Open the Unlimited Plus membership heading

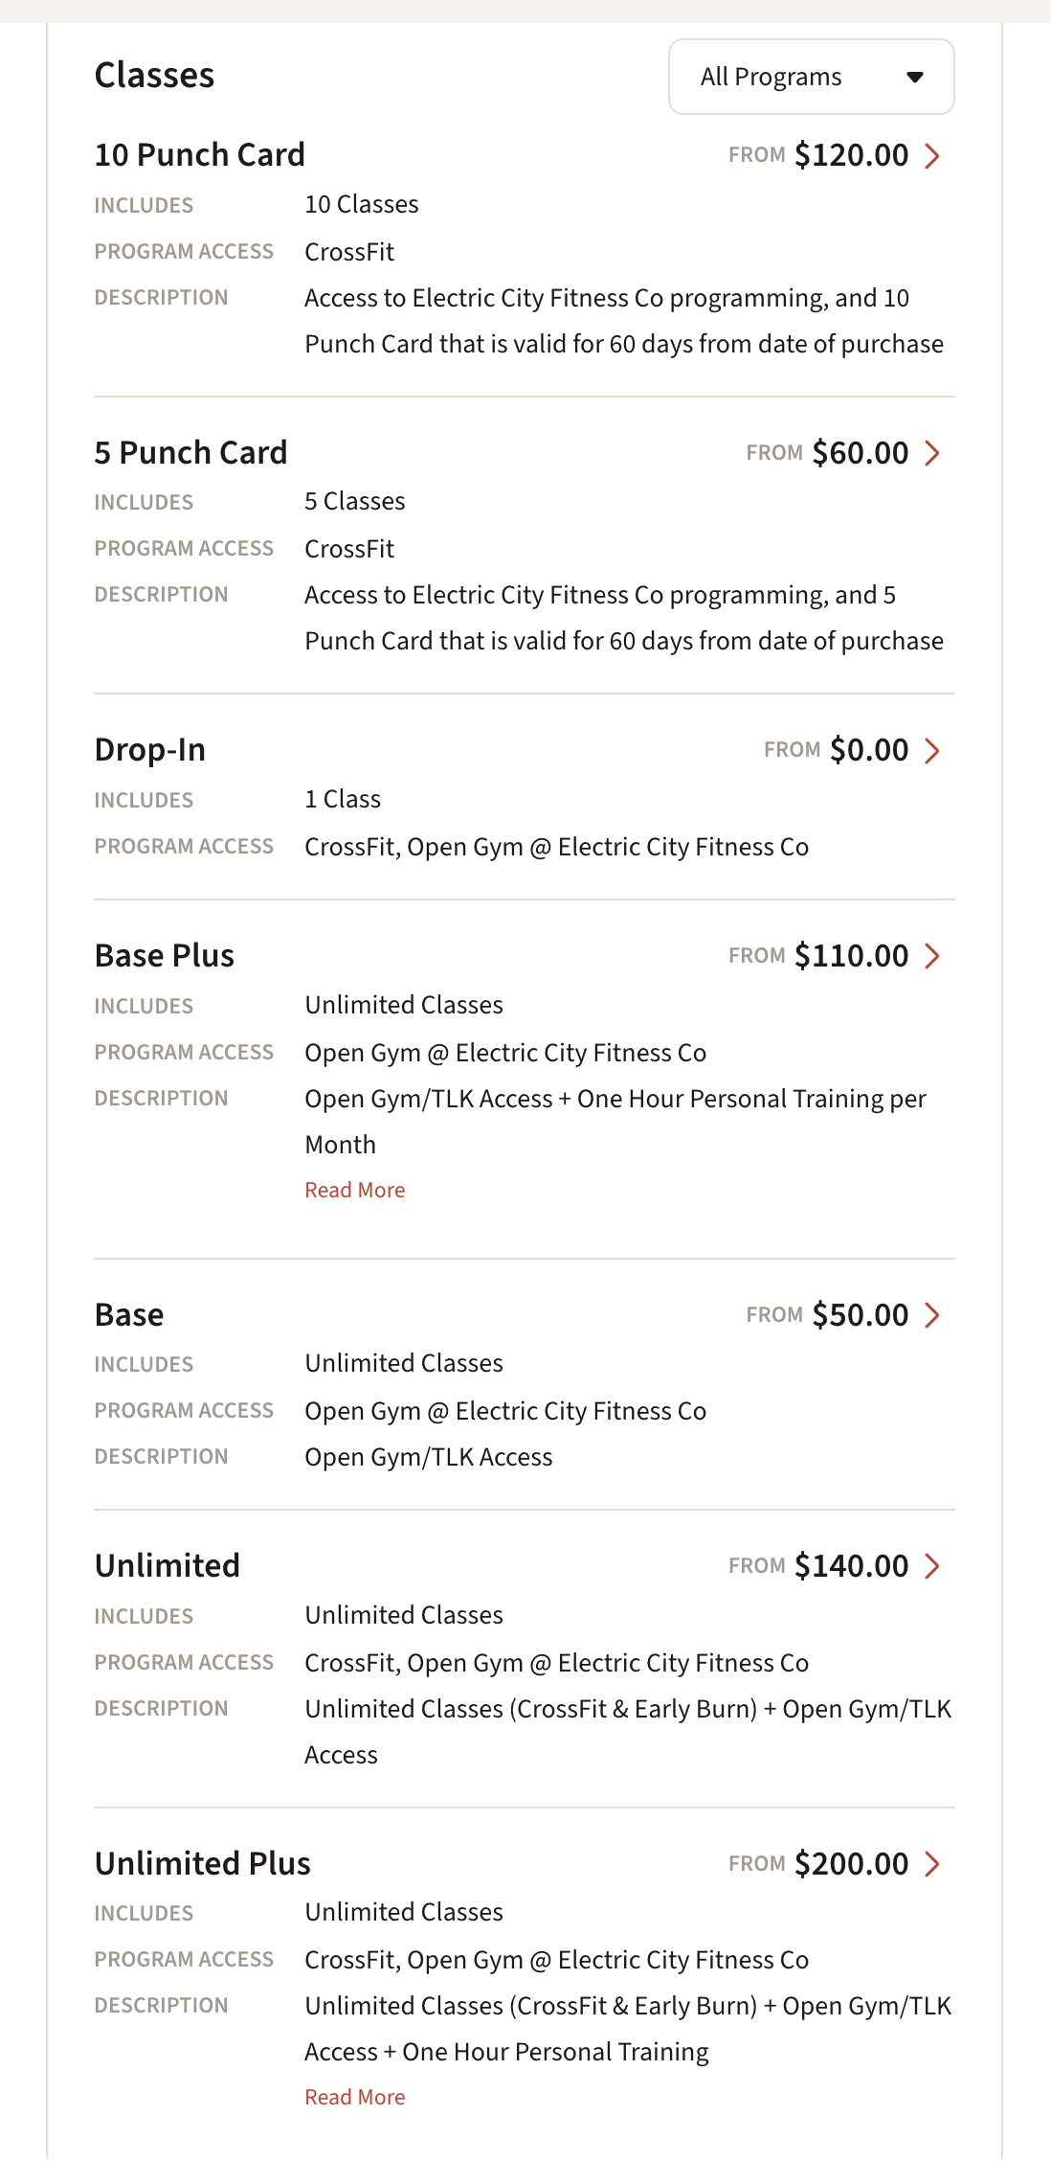(203, 1864)
